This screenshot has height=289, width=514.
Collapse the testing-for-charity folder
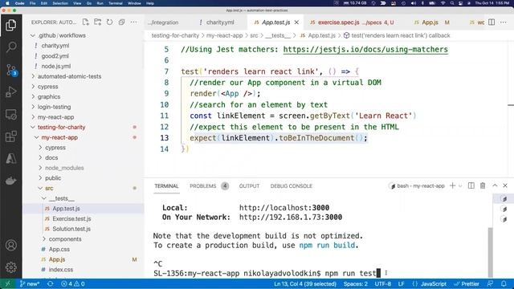pos(84,127)
